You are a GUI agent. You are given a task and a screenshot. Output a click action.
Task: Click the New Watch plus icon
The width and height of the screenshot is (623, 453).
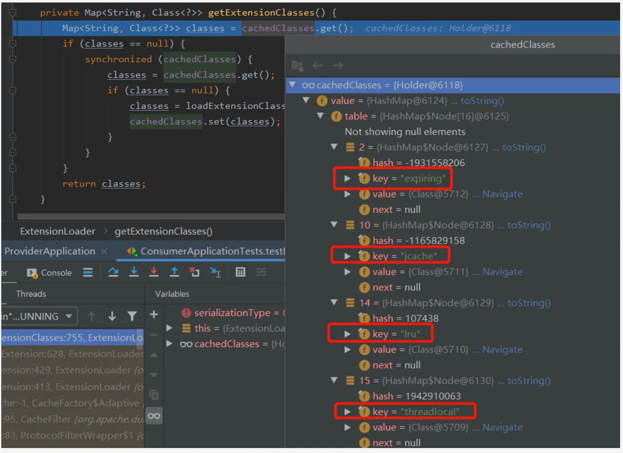pyautogui.click(x=154, y=315)
